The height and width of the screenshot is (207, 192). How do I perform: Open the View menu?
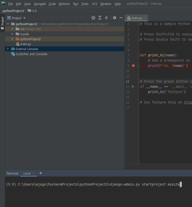point(27,4)
